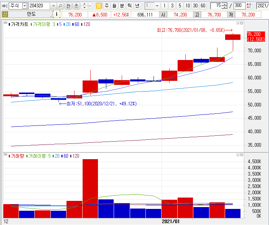Click current price 76,200 in quote bar

point(75,15)
